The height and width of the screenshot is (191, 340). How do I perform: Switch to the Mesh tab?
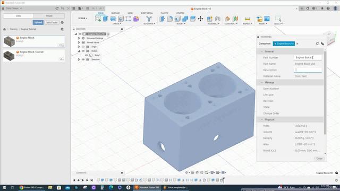coord(130,13)
